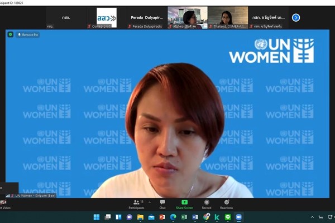Open PowerPoint from the taskbar
Viewport: 335px width, 223px height.
click(162, 217)
